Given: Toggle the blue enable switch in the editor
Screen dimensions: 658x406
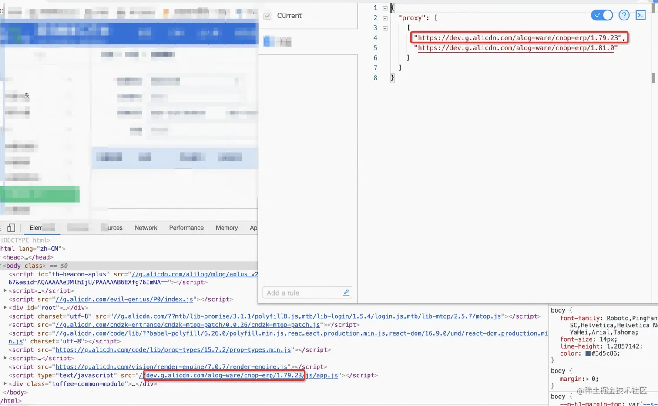Looking at the screenshot, I should tap(602, 15).
